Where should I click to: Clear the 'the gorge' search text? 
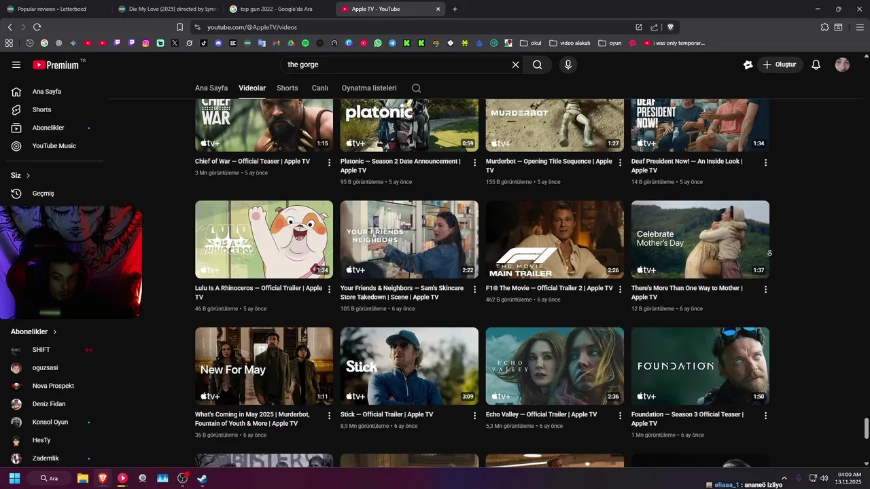(515, 65)
